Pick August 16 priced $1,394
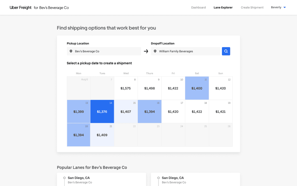The image size is (297, 186). click(x=149, y=112)
